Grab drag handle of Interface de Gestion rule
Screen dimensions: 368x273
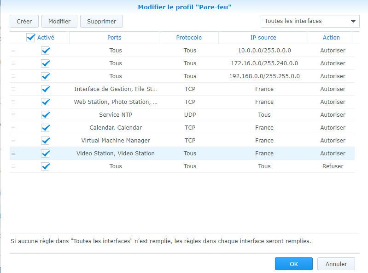click(x=13, y=89)
